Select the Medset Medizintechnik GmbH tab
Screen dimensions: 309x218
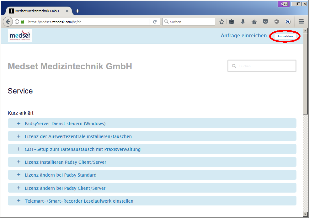[37, 11]
